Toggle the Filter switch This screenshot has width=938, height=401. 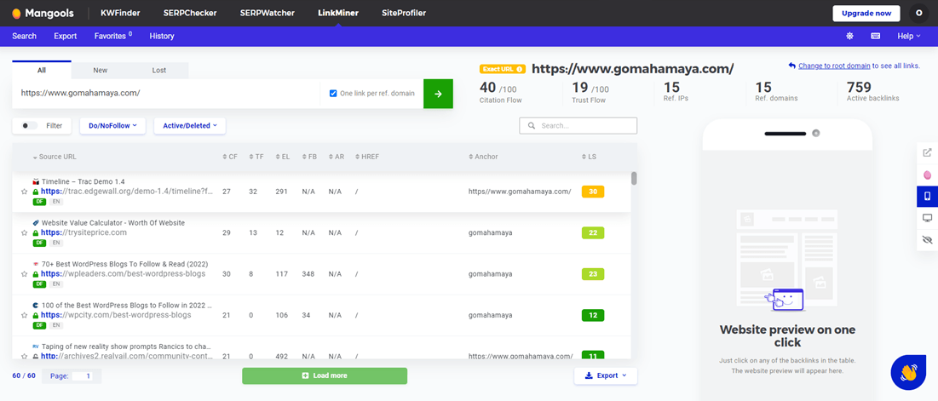pyautogui.click(x=29, y=126)
